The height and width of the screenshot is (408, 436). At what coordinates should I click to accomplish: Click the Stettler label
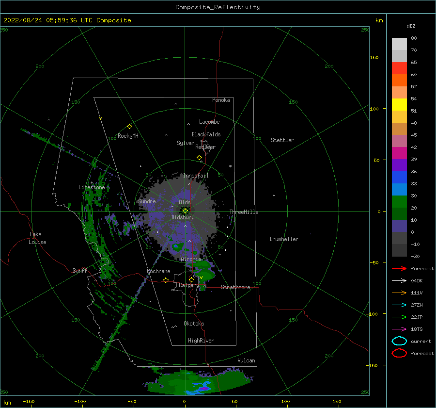(282, 140)
